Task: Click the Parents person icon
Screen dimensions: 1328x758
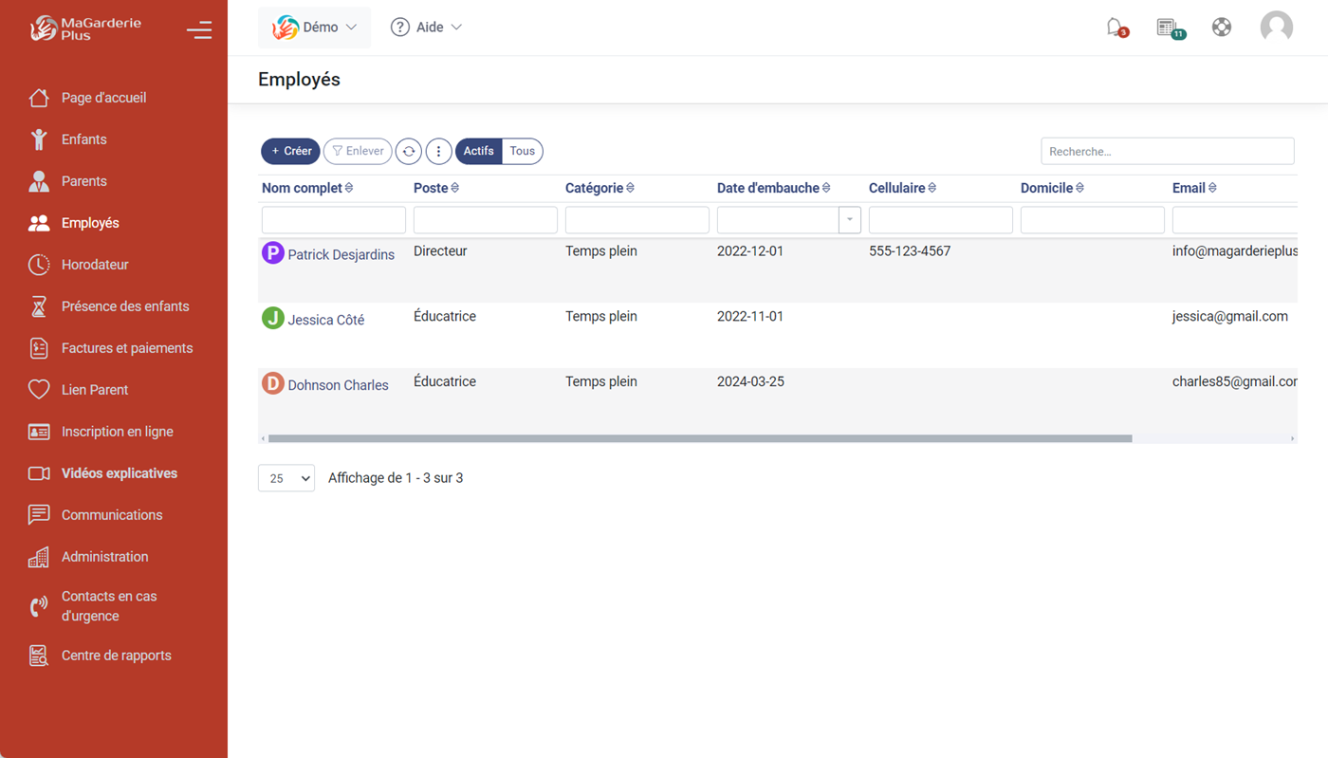Action: (x=39, y=181)
